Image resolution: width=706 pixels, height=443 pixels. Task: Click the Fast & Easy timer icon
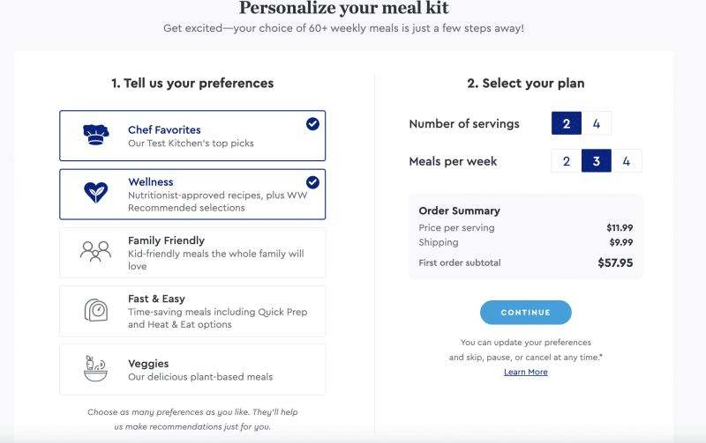pos(96,310)
